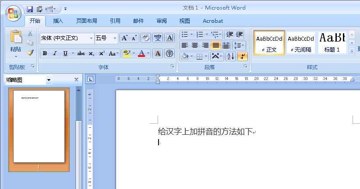This screenshot has height=189, width=360.
Task: Open the 插入 ribbon tab
Action: pos(58,21)
